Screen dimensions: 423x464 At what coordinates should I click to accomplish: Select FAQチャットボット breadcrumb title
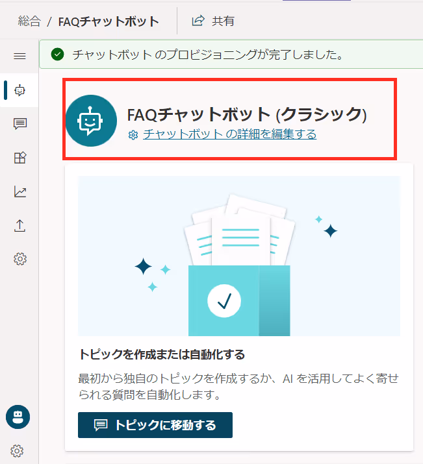click(109, 21)
